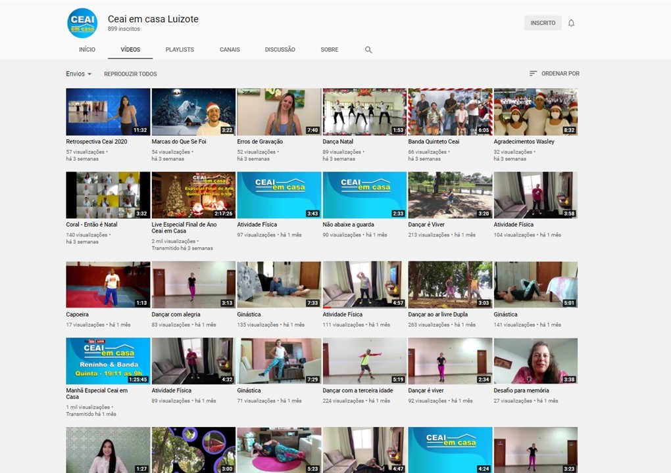Click title Dançar com alegria
Image resolution: width=671 pixels, height=473 pixels.
(x=176, y=314)
